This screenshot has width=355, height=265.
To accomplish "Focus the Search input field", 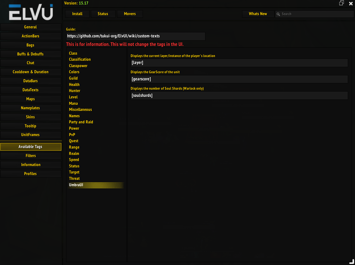I will click(315, 14).
